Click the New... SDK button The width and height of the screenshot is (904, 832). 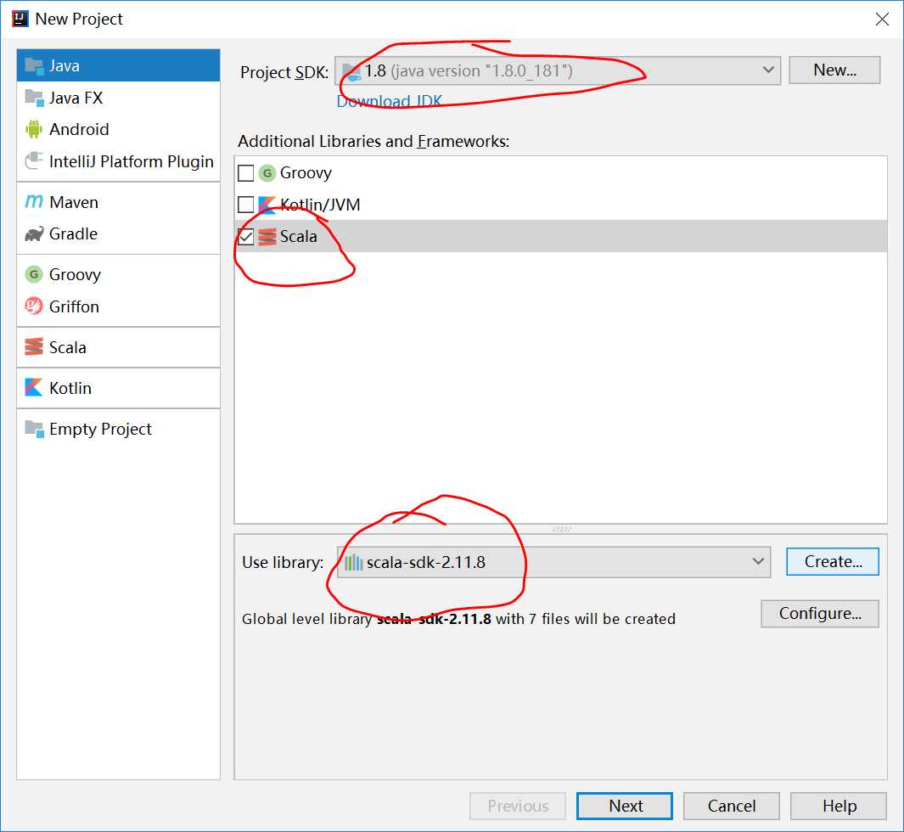pos(834,70)
